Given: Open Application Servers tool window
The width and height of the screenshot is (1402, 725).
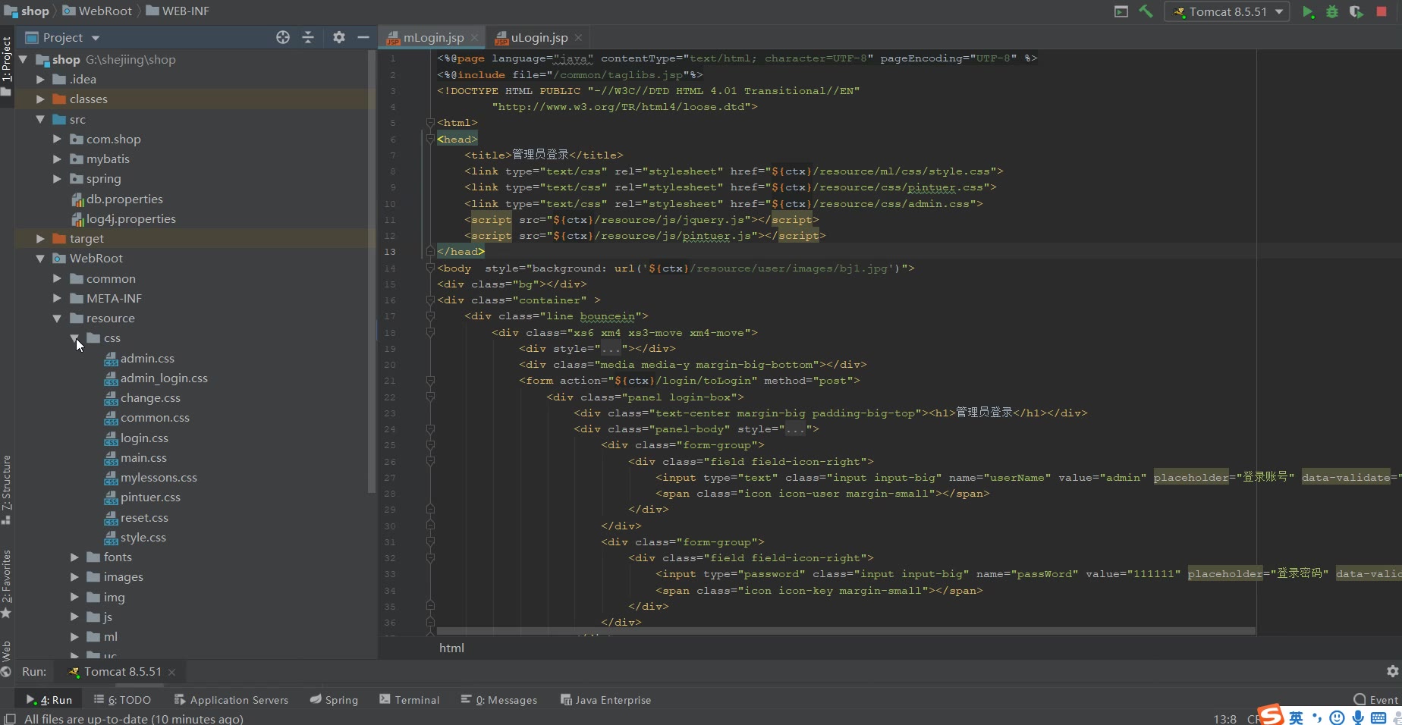Looking at the screenshot, I should (x=231, y=700).
